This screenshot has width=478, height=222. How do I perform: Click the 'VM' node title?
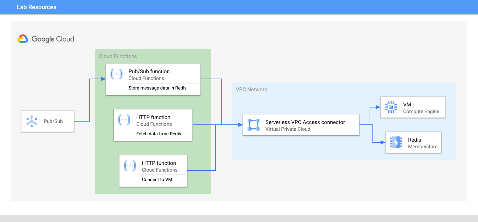click(407, 105)
